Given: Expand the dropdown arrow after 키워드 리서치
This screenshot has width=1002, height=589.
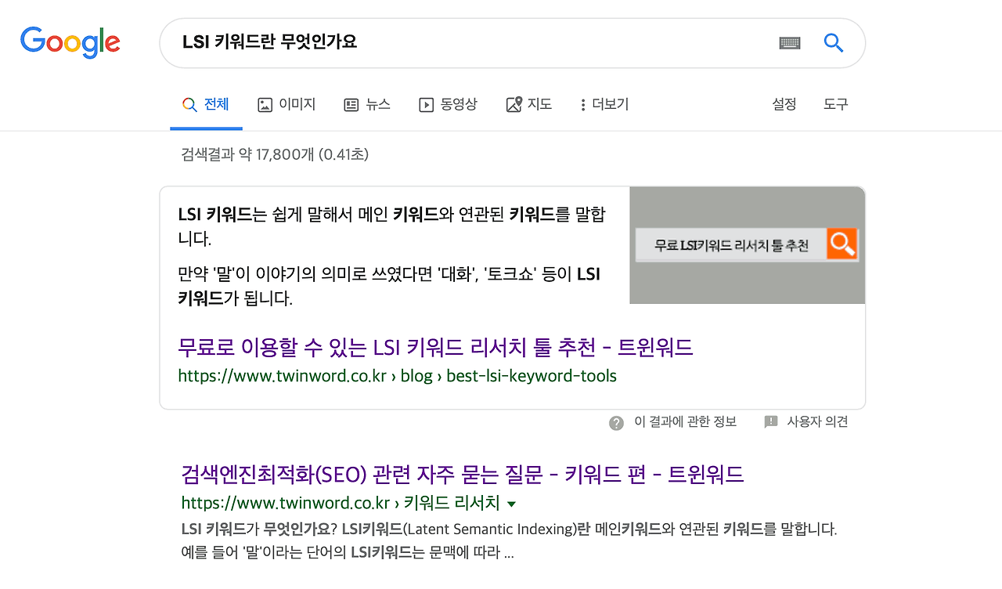Looking at the screenshot, I should [x=512, y=503].
